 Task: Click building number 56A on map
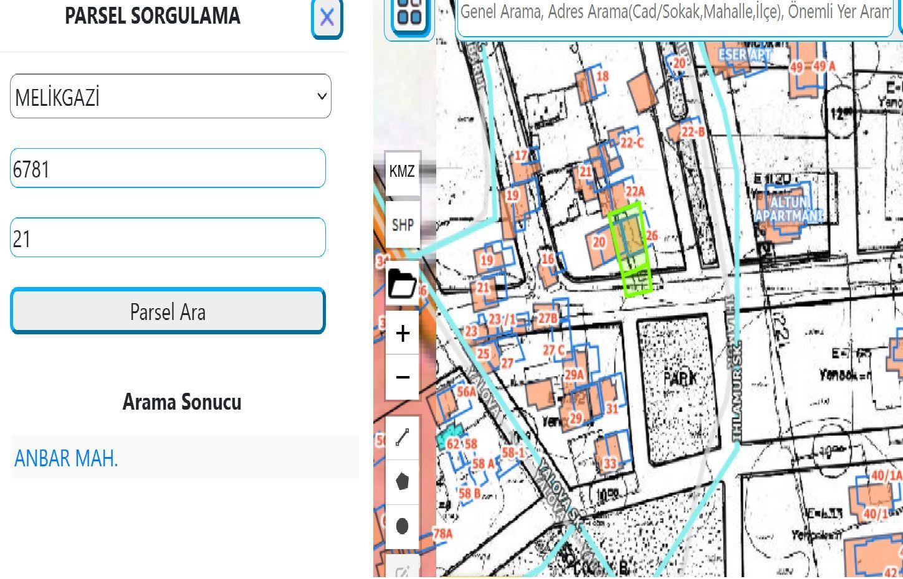point(466,392)
